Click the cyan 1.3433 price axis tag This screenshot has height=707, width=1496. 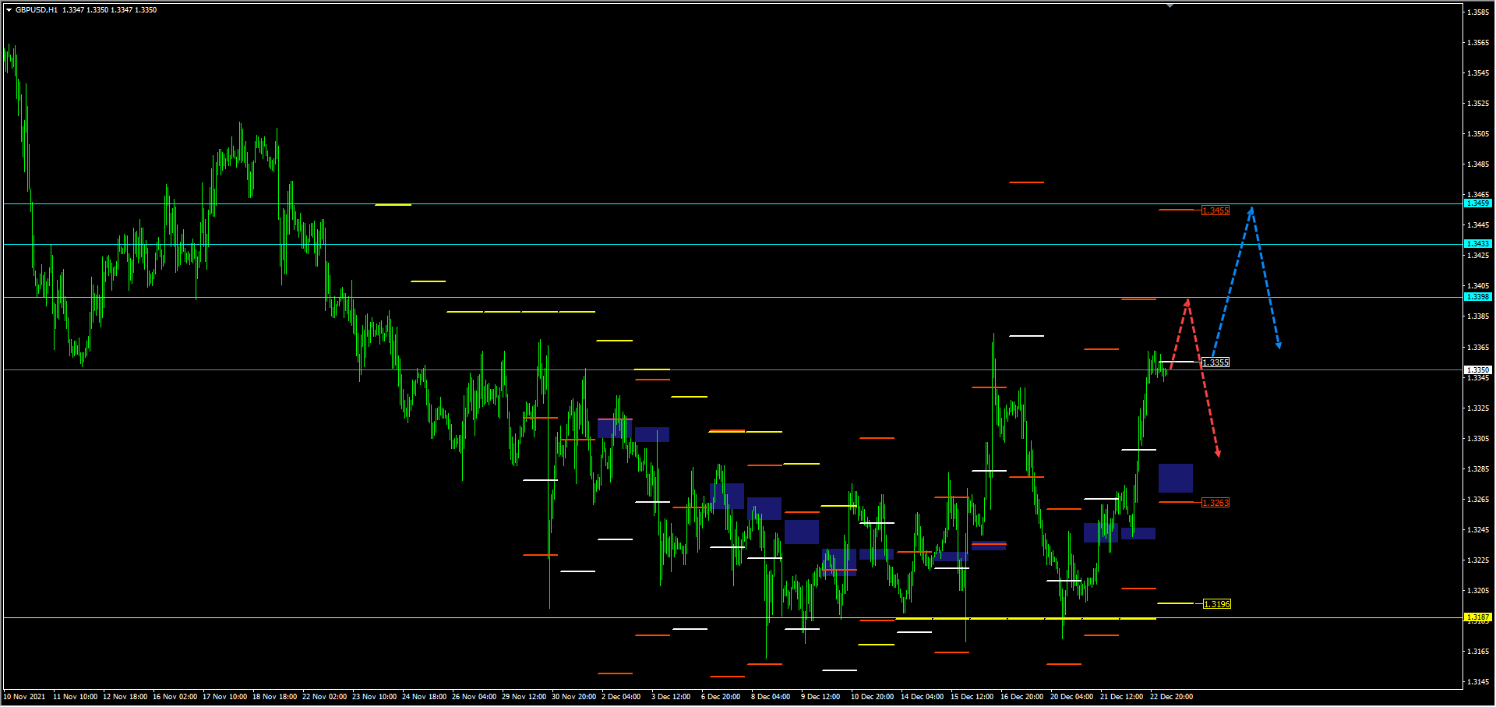(1477, 244)
